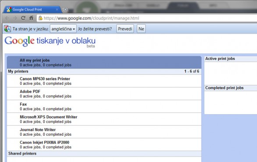Click the browser Back arrow
257x162 pixels.
click(7, 18)
